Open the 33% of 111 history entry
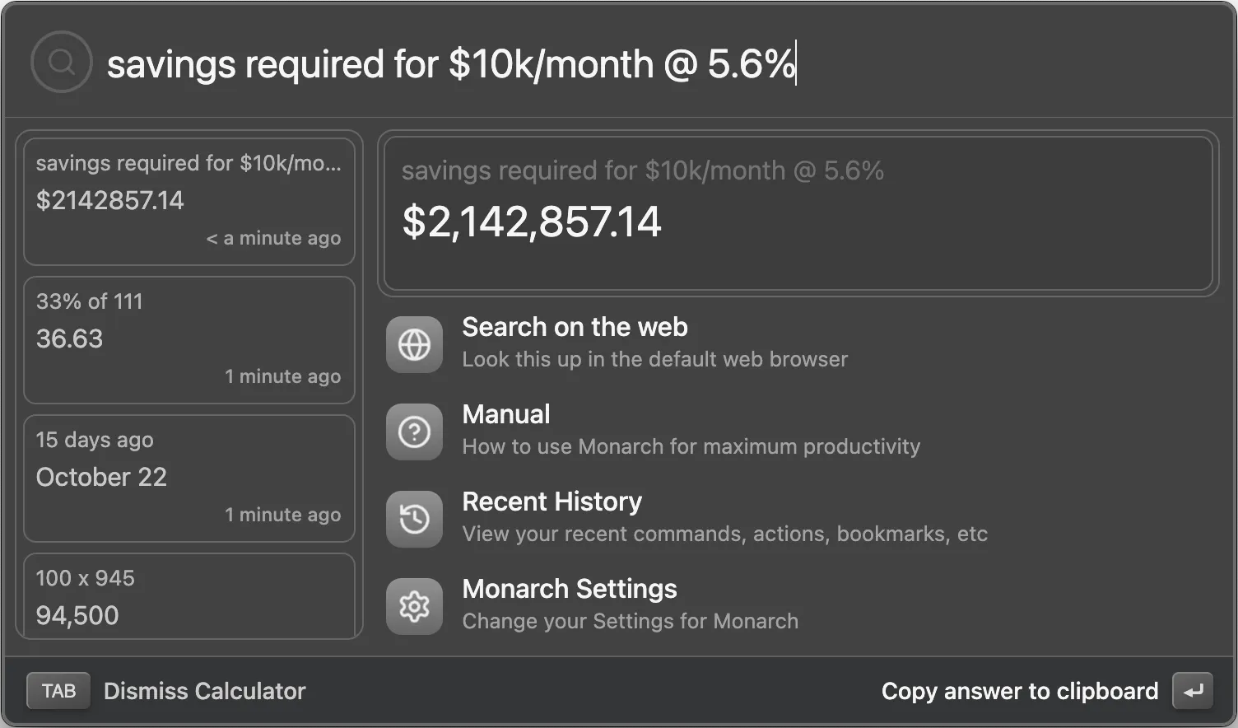 [189, 339]
